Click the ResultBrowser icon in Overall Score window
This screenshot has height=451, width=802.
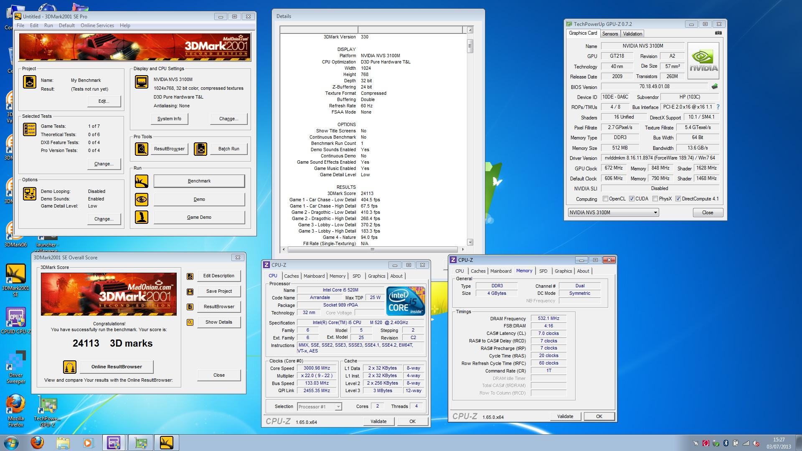(190, 307)
